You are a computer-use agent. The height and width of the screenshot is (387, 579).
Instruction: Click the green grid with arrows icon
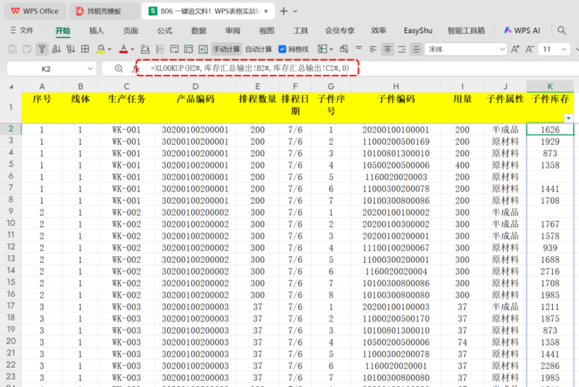[188, 49]
